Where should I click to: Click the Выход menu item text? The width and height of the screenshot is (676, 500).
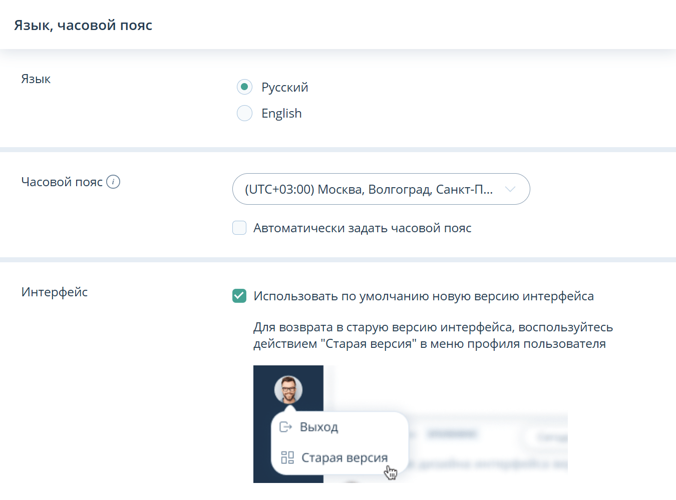point(319,427)
